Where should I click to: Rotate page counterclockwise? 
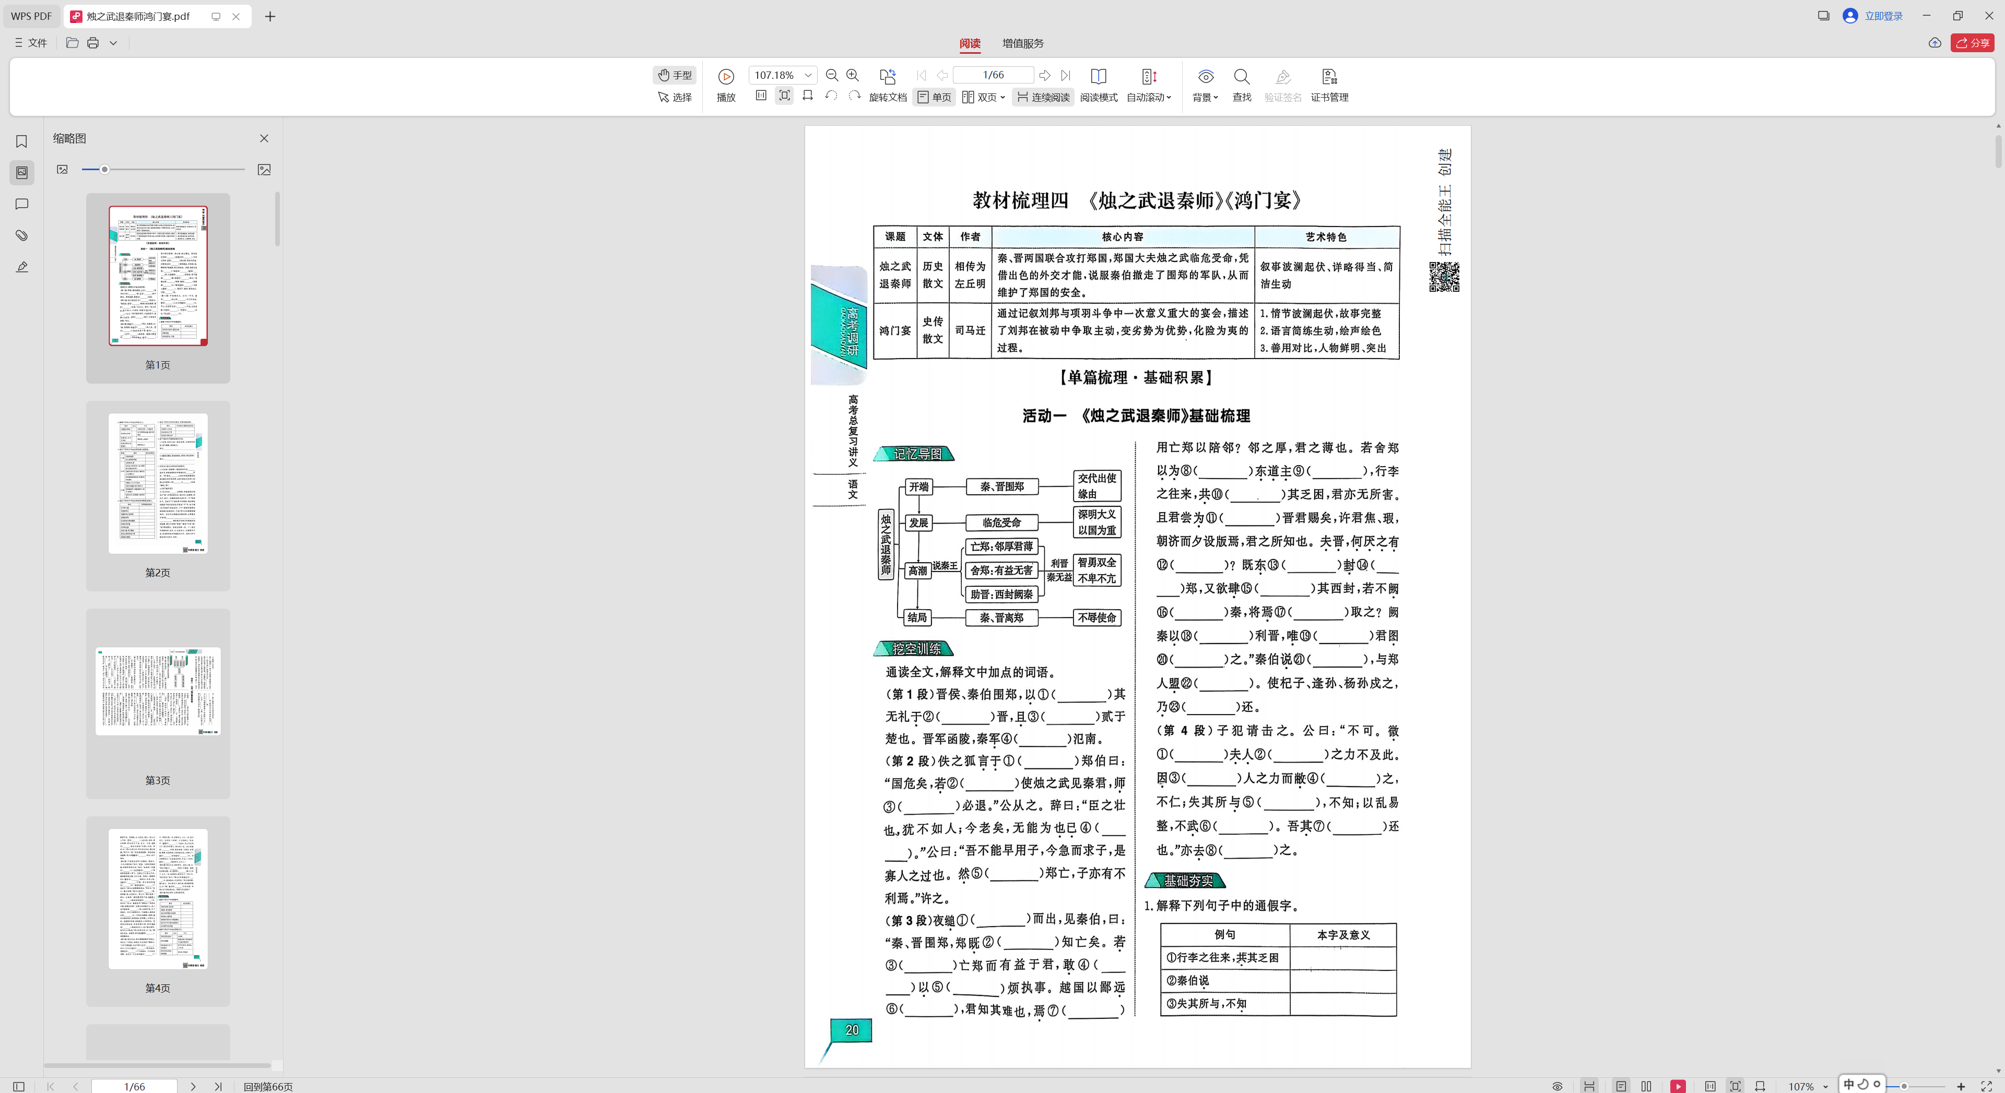click(x=831, y=96)
